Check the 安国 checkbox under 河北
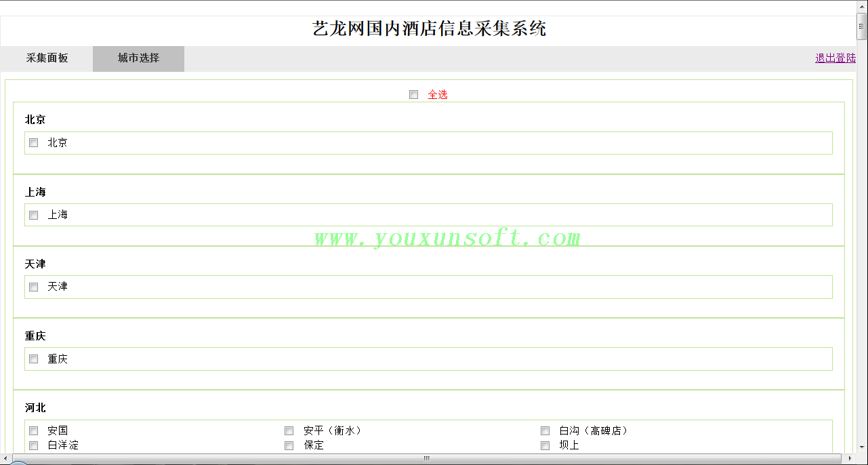The height and width of the screenshot is (465, 868). [x=33, y=430]
